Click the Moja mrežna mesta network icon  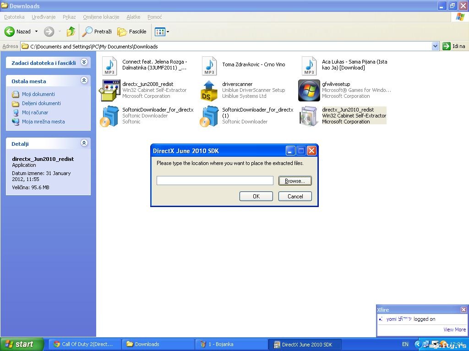click(16, 122)
